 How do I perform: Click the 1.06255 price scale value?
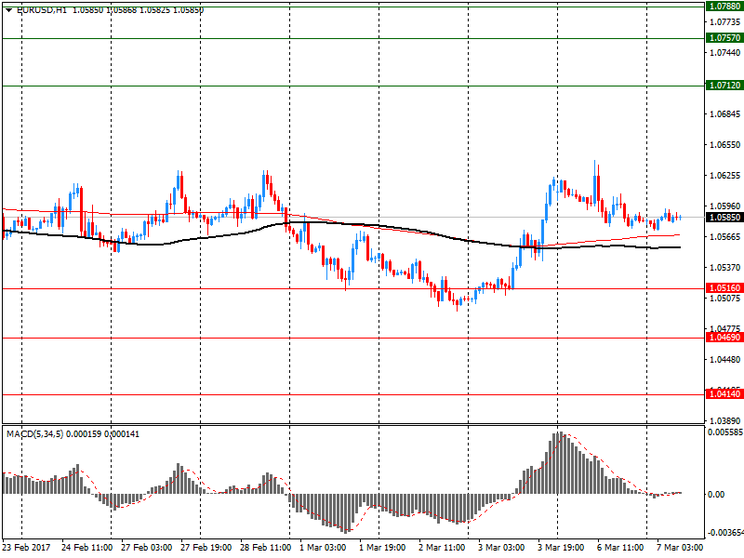point(725,176)
